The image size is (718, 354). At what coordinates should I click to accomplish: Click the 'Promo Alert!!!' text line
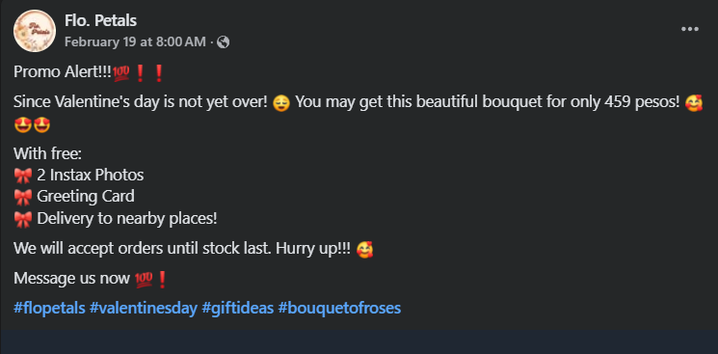tap(63, 72)
